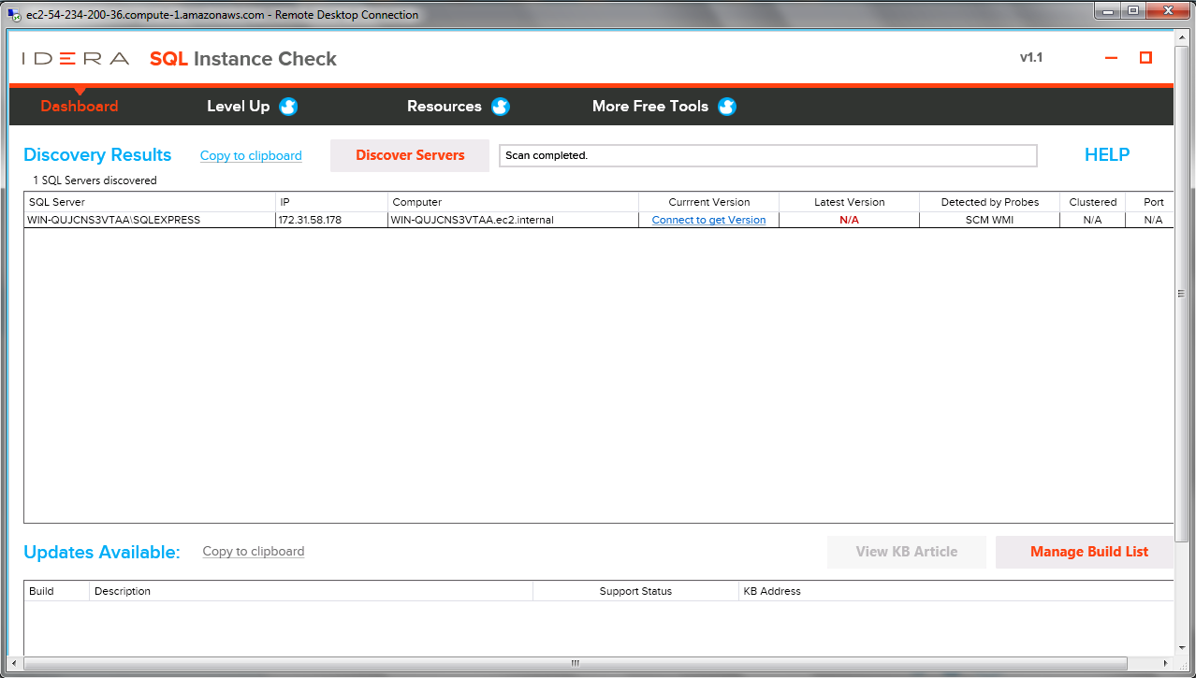Click the IDERA logo
The image size is (1196, 678).
[74, 57]
